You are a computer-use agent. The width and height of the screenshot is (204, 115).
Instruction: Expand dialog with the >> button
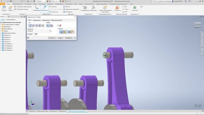(75, 38)
